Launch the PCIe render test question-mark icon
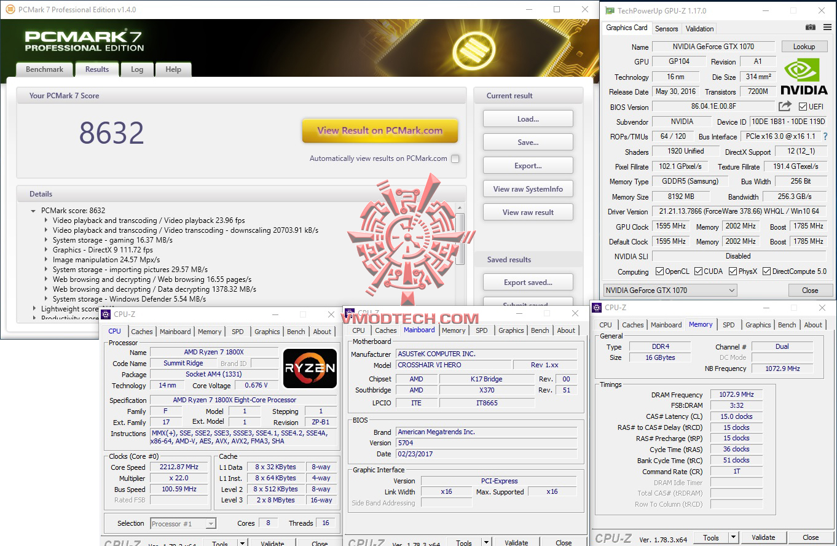 point(826,136)
